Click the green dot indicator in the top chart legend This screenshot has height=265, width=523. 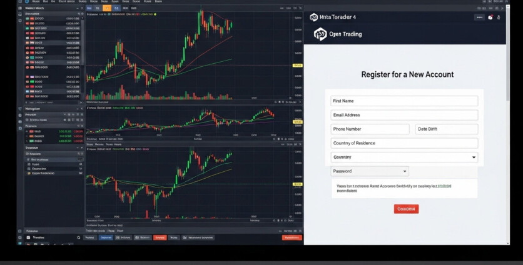[155, 14]
